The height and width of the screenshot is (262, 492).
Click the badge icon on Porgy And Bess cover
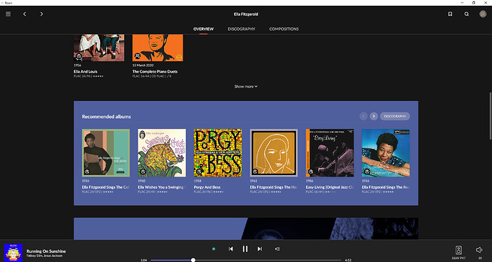pyautogui.click(x=199, y=172)
